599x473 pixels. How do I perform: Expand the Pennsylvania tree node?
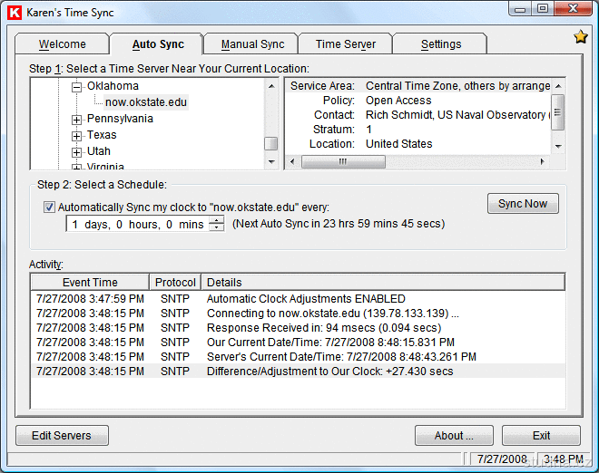tap(77, 119)
